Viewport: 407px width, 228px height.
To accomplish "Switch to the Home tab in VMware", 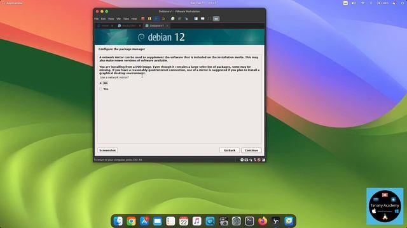I will [105, 25].
